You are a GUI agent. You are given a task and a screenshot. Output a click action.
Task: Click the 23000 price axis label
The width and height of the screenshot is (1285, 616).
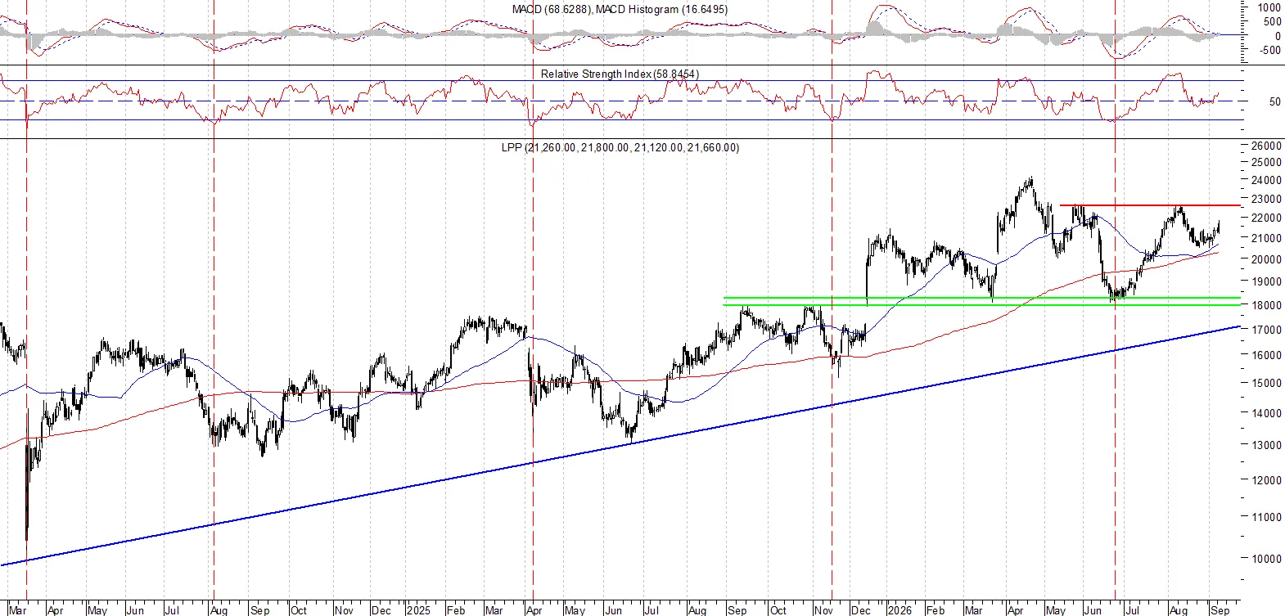1266,199
